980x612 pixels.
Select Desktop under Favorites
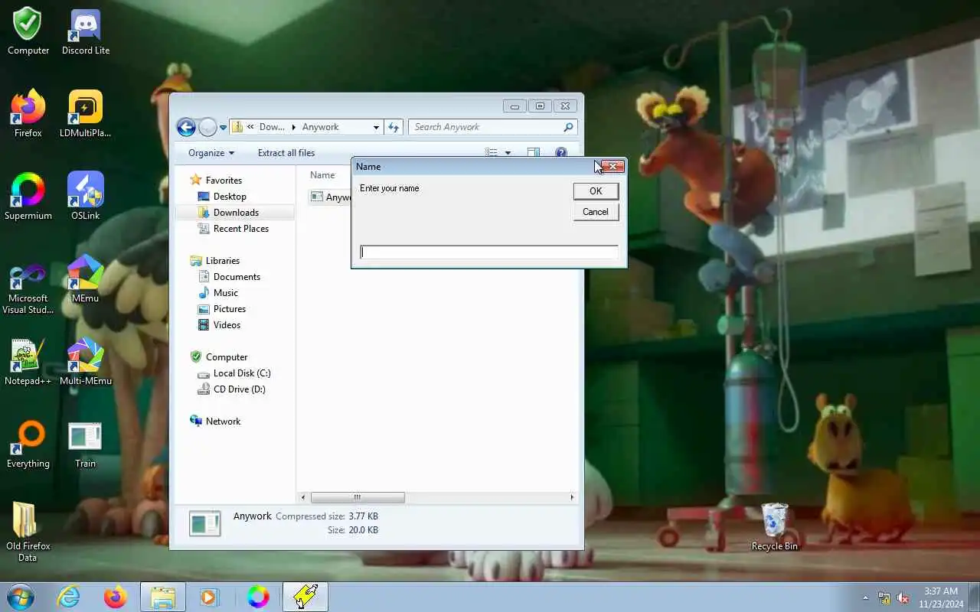click(x=230, y=197)
